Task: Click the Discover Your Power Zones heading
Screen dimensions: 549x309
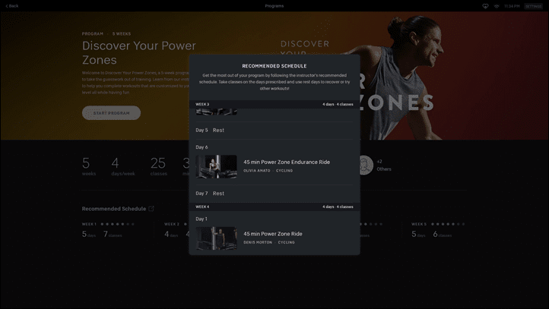Action: 139,53
